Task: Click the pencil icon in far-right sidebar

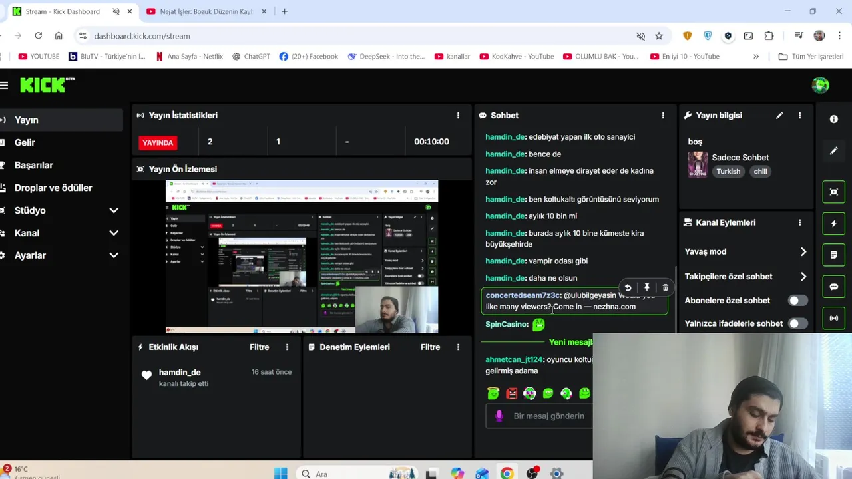Action: 834,151
